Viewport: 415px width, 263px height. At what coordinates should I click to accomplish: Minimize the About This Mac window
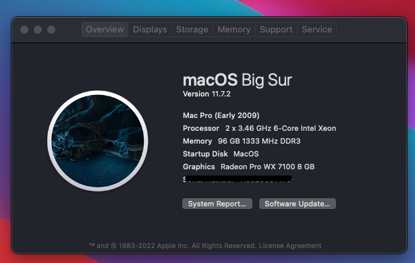pos(38,30)
